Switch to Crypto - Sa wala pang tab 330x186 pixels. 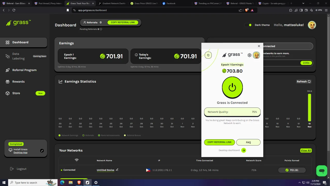click(x=272, y=3)
